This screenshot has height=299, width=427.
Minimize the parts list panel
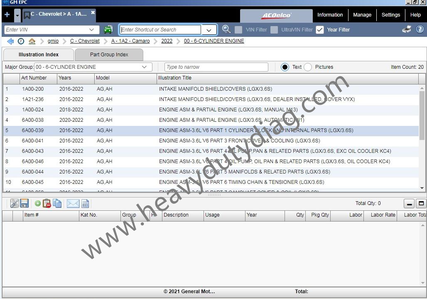coord(409,204)
